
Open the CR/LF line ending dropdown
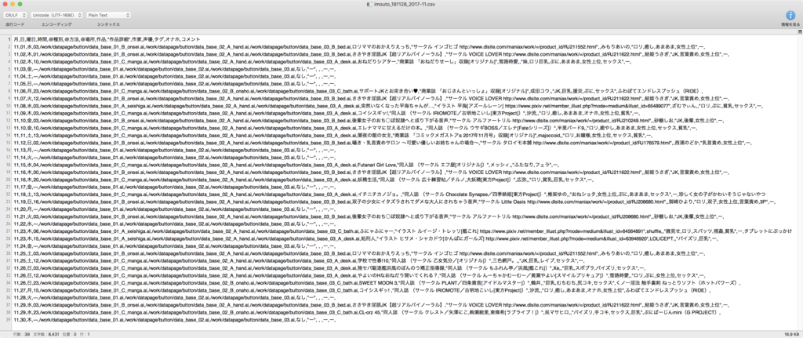click(x=16, y=16)
